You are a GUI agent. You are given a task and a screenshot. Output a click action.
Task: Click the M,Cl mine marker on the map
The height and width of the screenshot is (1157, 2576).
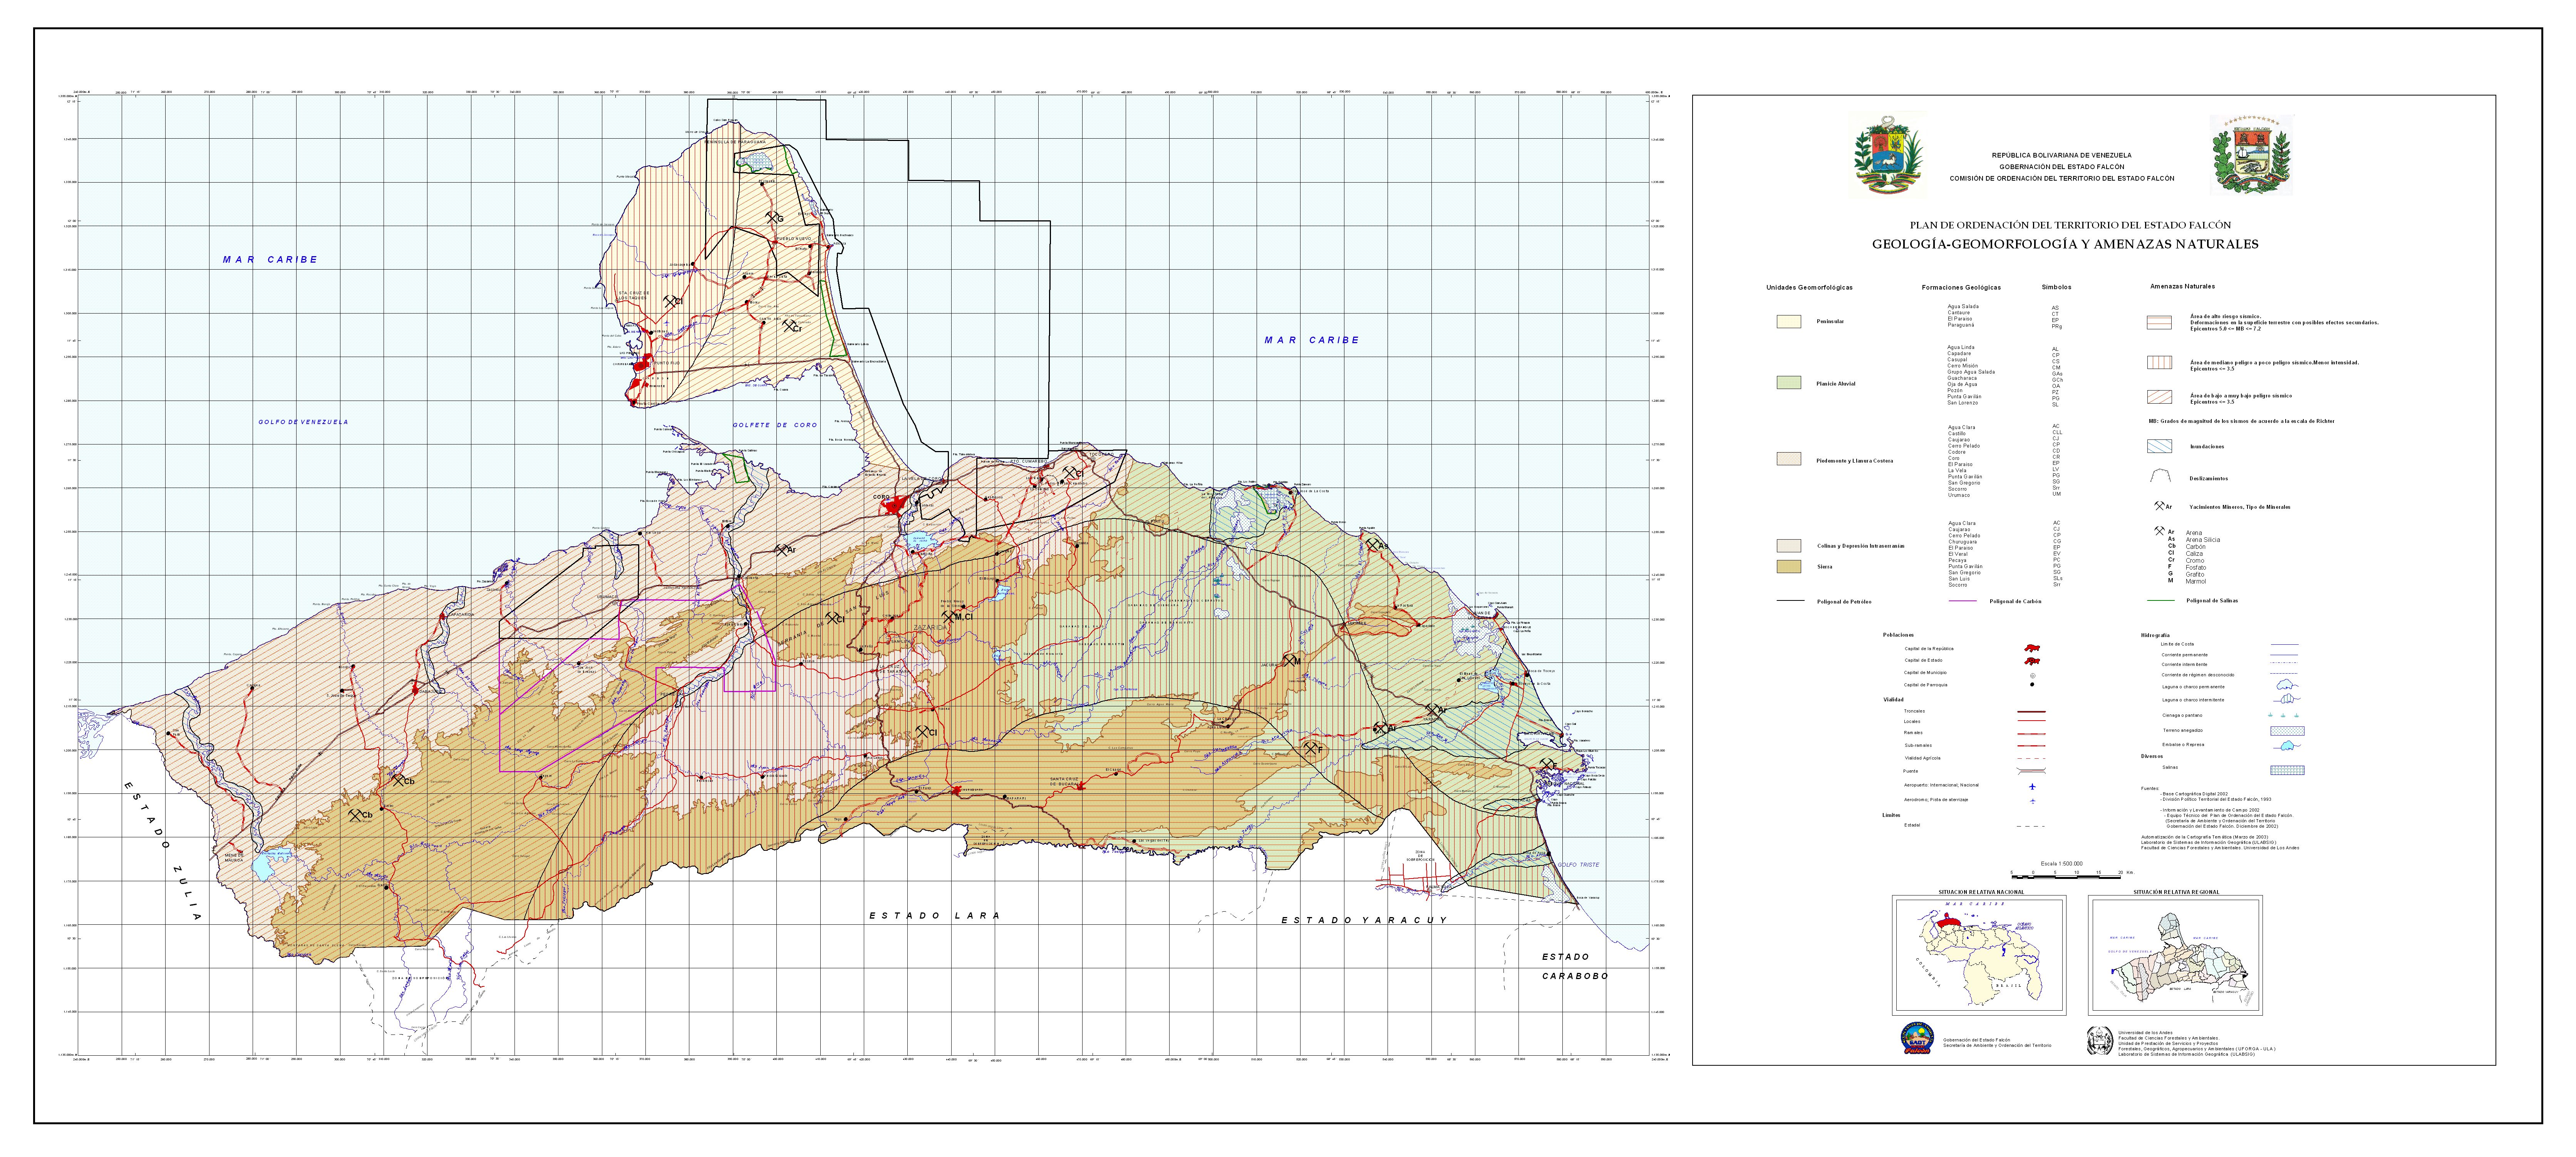(957, 617)
